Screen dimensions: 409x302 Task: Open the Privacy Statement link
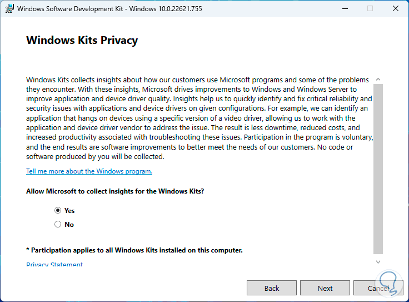(54, 265)
